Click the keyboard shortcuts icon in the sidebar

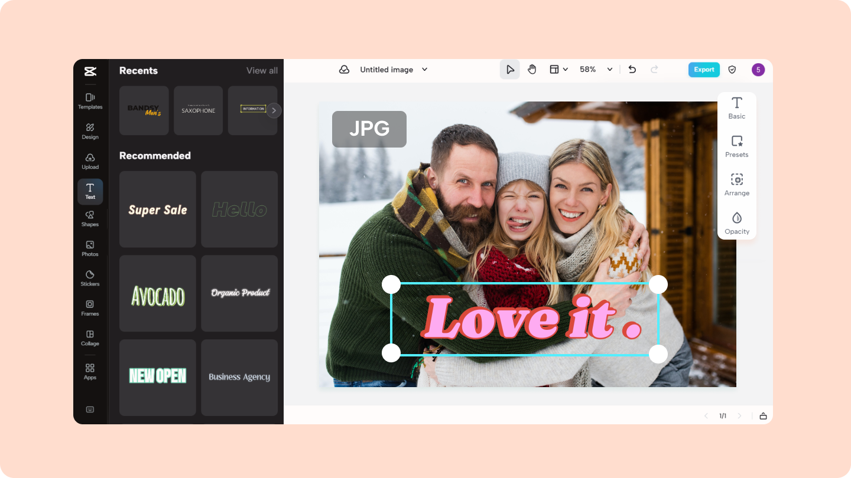click(90, 410)
